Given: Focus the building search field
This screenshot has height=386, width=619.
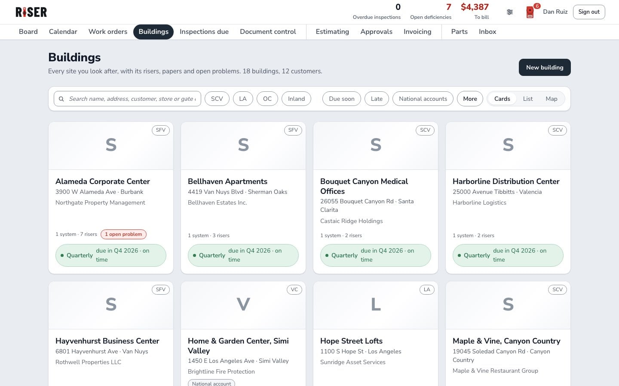Looking at the screenshot, I should tap(127, 99).
